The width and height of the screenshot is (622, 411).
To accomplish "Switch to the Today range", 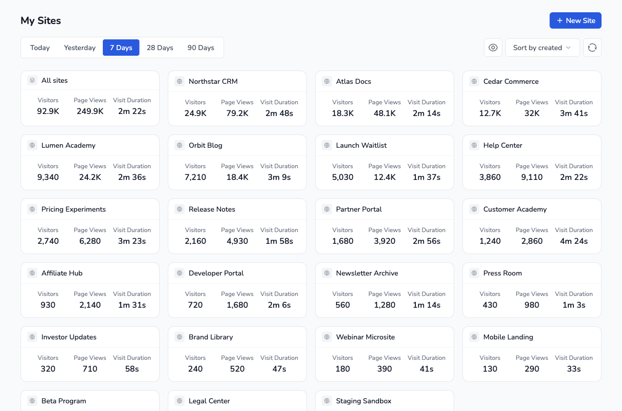I will point(40,48).
